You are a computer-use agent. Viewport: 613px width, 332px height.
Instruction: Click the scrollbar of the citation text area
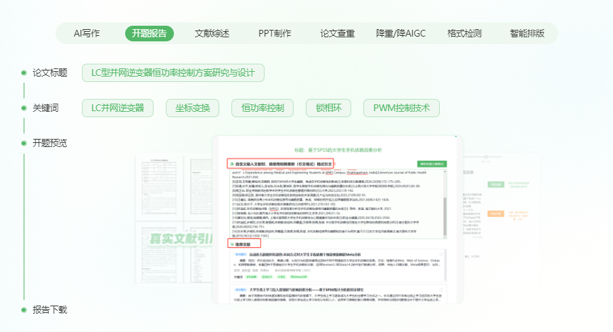(x=445, y=203)
